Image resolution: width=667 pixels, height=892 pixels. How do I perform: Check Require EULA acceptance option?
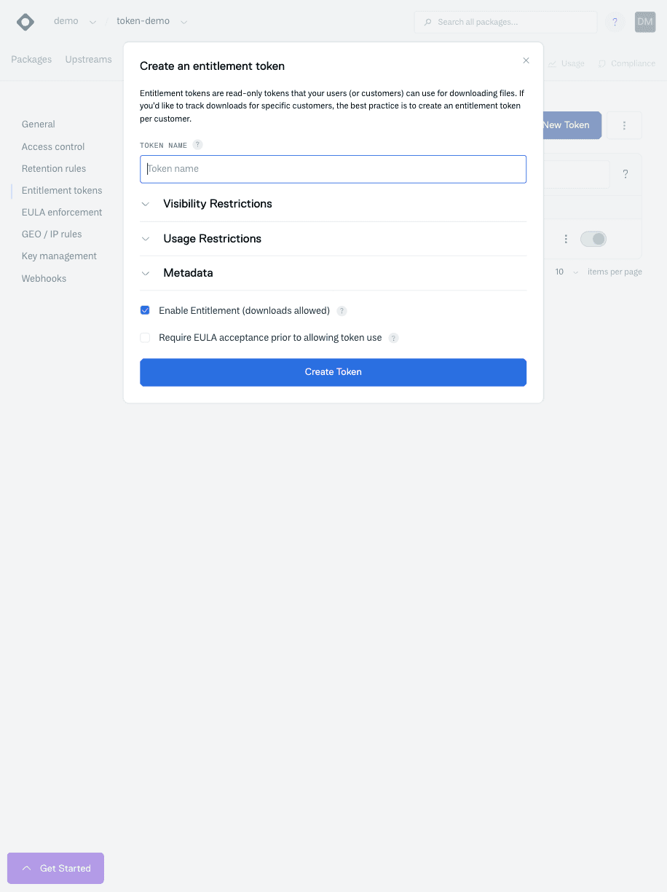coord(145,337)
